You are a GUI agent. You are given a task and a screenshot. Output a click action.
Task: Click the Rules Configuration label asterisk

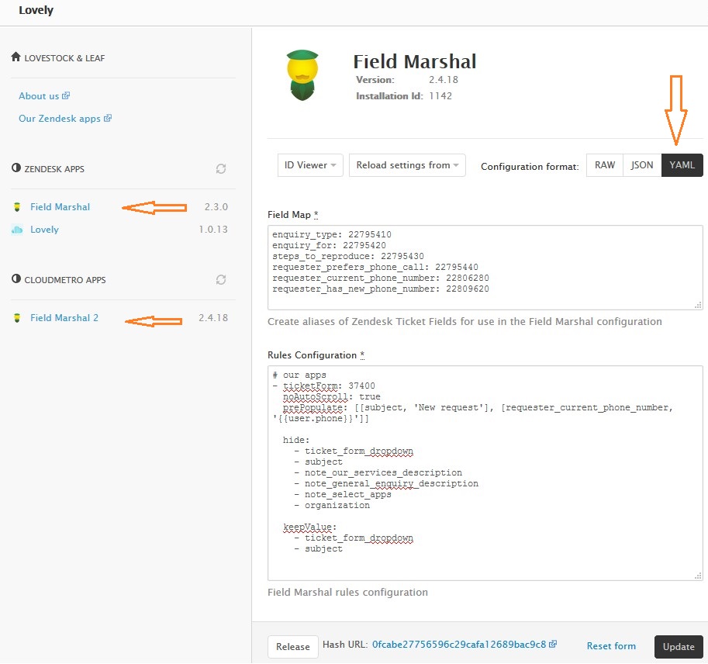click(x=362, y=355)
